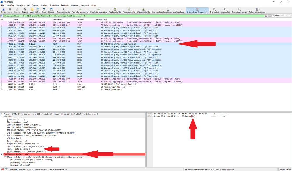Image resolution: width=292 pixels, height=171 pixels.
Task: Open the Modifica menu
Action: coord(10,5)
